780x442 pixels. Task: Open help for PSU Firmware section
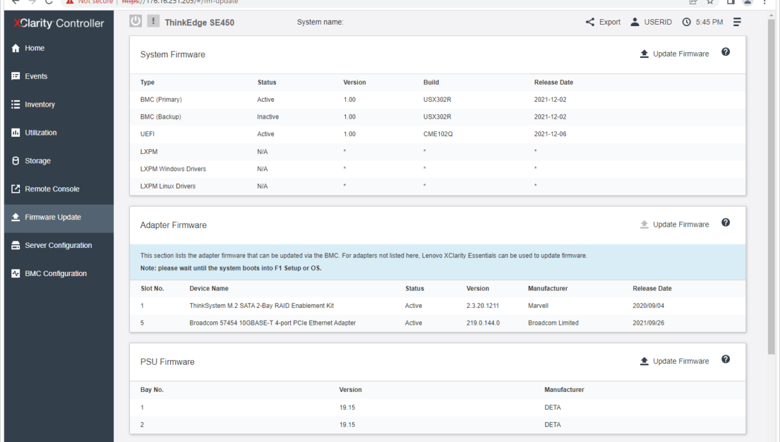click(x=726, y=359)
